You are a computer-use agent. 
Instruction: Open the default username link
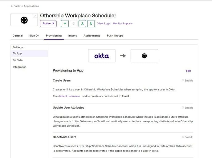click(x=69, y=96)
